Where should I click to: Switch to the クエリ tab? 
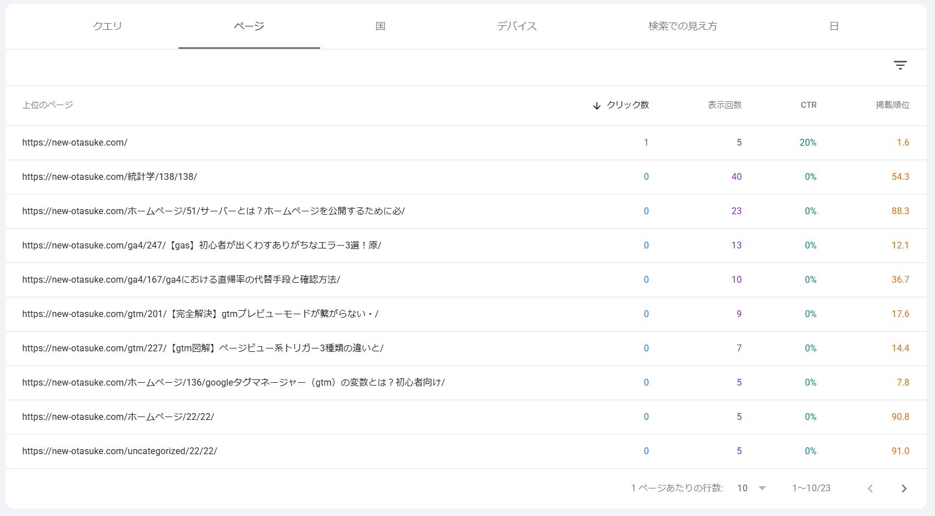click(x=107, y=26)
